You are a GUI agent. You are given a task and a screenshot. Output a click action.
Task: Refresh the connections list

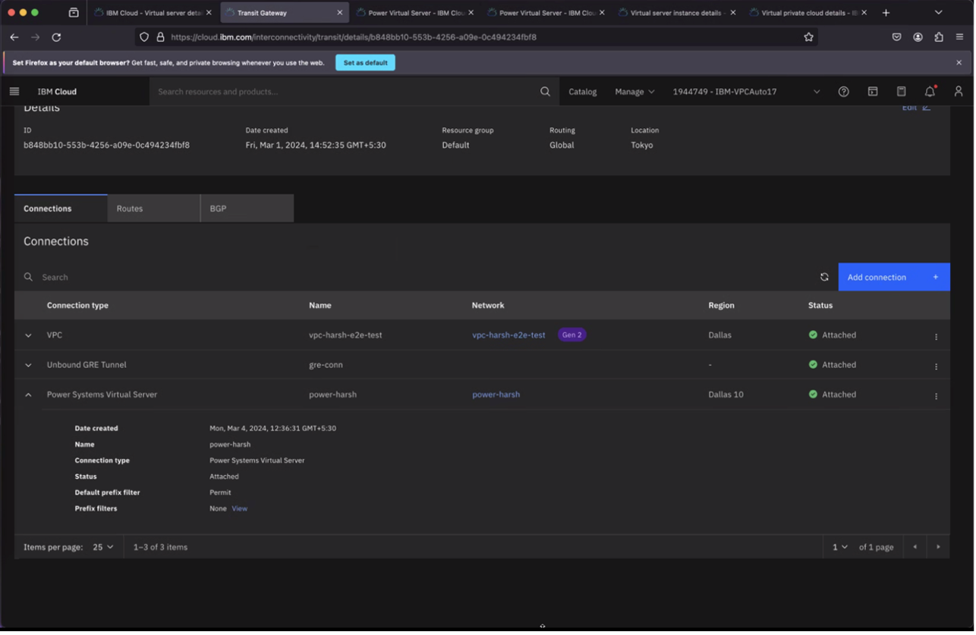[824, 277]
